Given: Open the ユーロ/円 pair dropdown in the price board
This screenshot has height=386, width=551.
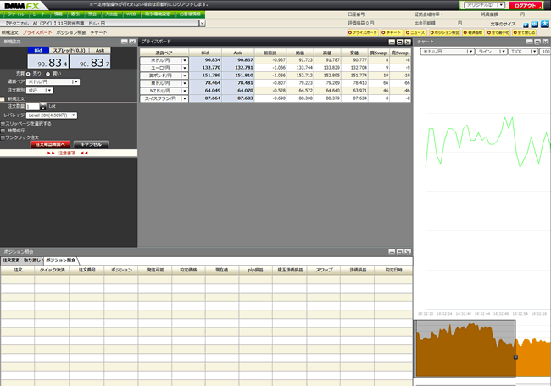Looking at the screenshot, I should [164, 68].
